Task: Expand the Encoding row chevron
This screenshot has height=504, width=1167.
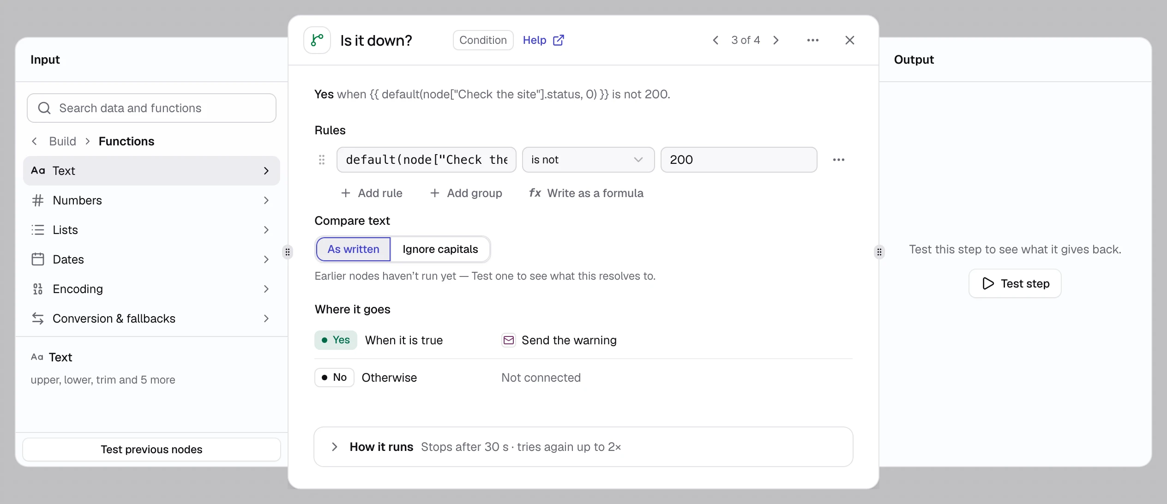Action: 266,289
